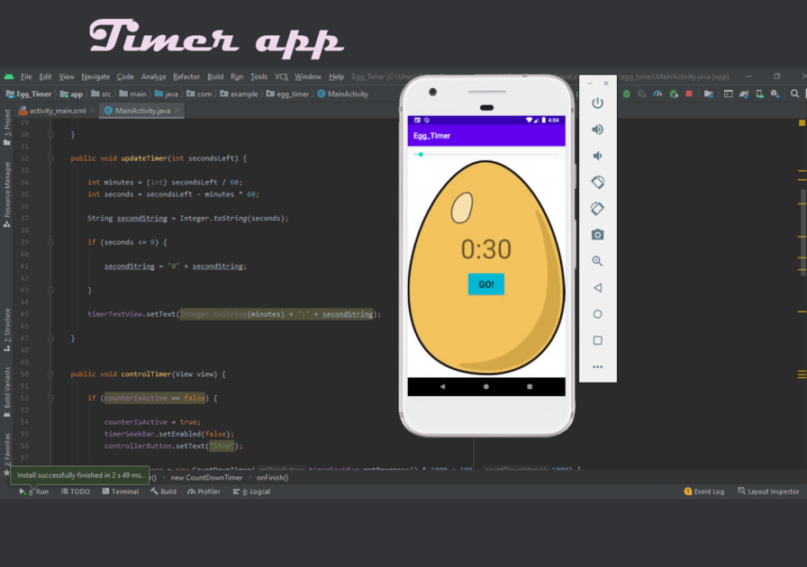Screen dimensions: 807x567
Task: Click Android Studio logo icon at menu start
Action: click(9, 76)
